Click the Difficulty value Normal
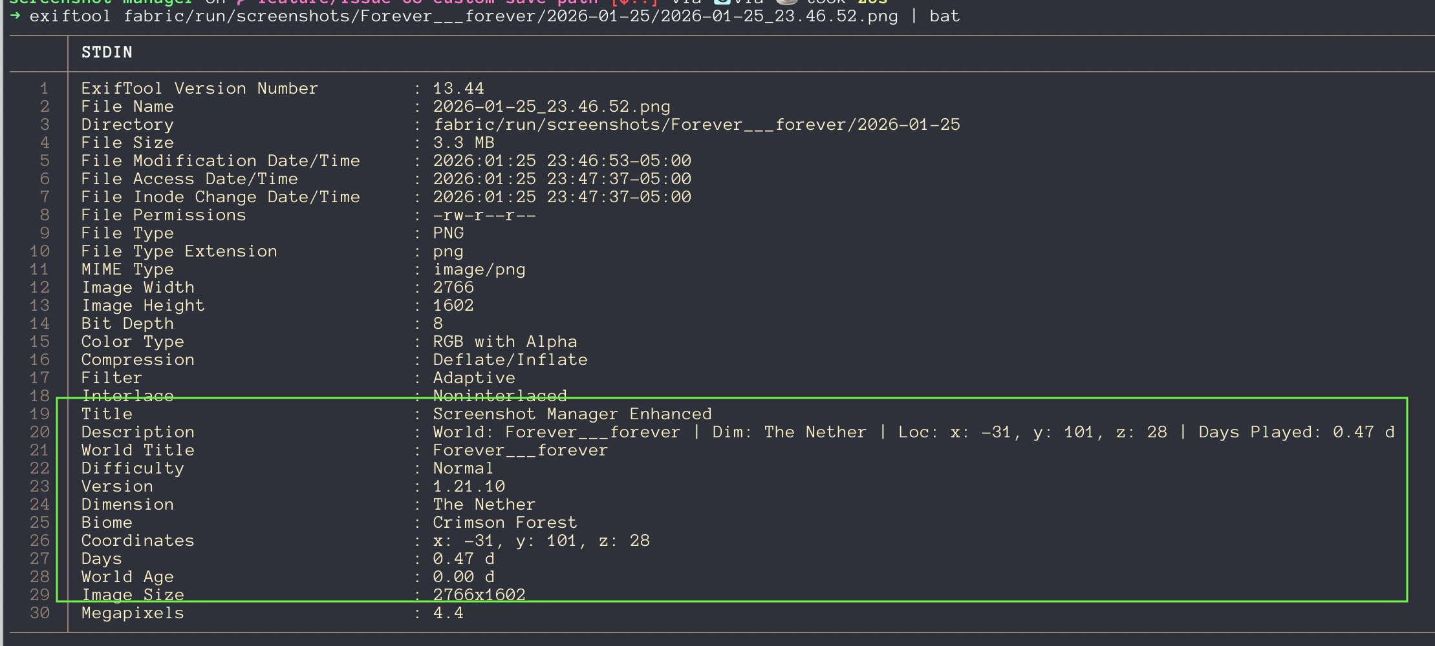 (x=463, y=468)
